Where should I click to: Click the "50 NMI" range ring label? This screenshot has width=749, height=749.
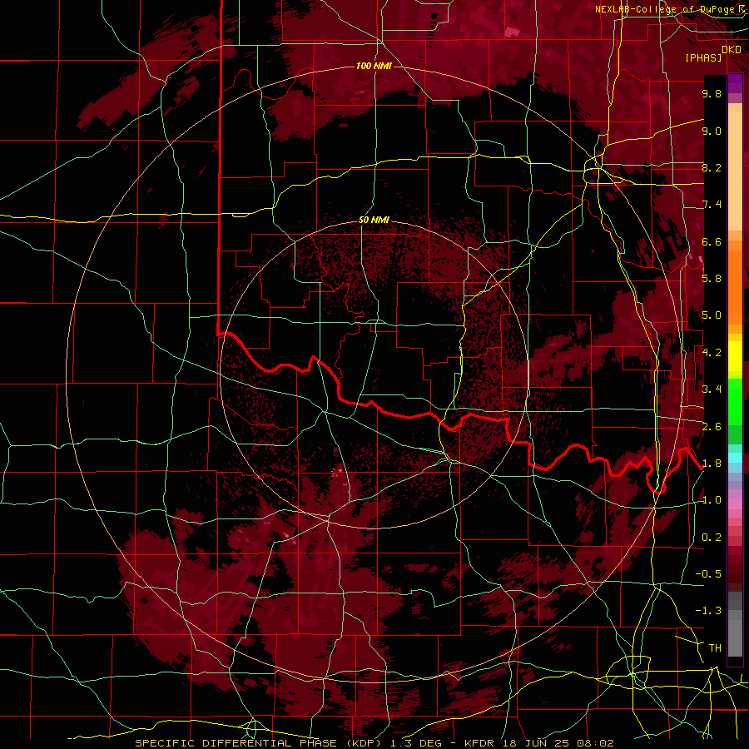[x=374, y=220]
